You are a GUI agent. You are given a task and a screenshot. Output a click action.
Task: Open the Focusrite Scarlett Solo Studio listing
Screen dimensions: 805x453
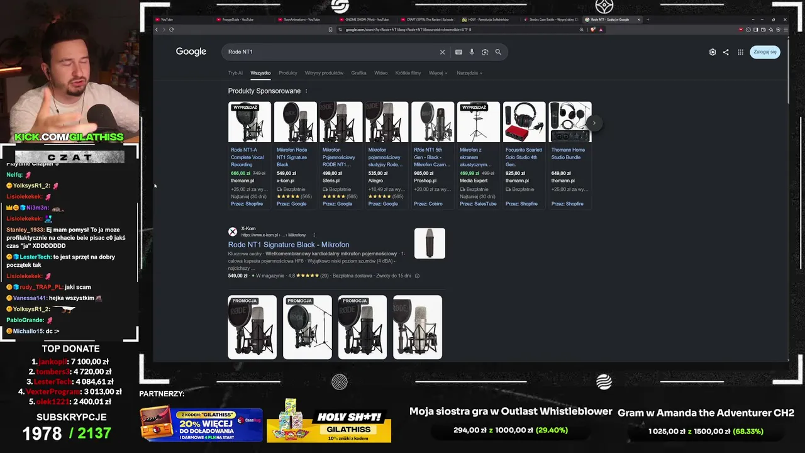pos(524,157)
